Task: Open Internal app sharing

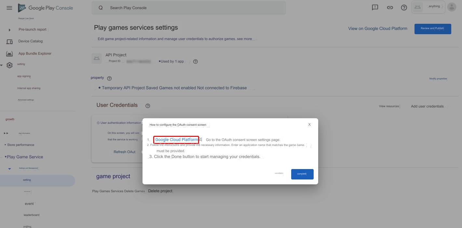Action: pyautogui.click(x=29, y=88)
